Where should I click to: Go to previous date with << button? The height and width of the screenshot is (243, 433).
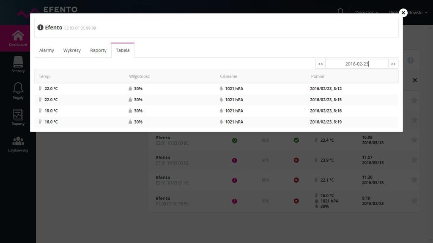[x=321, y=64]
